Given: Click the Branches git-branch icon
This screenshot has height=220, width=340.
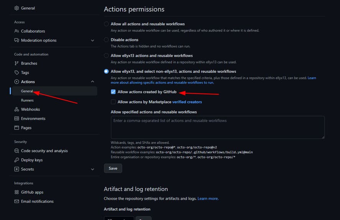Looking at the screenshot, I should (16, 63).
